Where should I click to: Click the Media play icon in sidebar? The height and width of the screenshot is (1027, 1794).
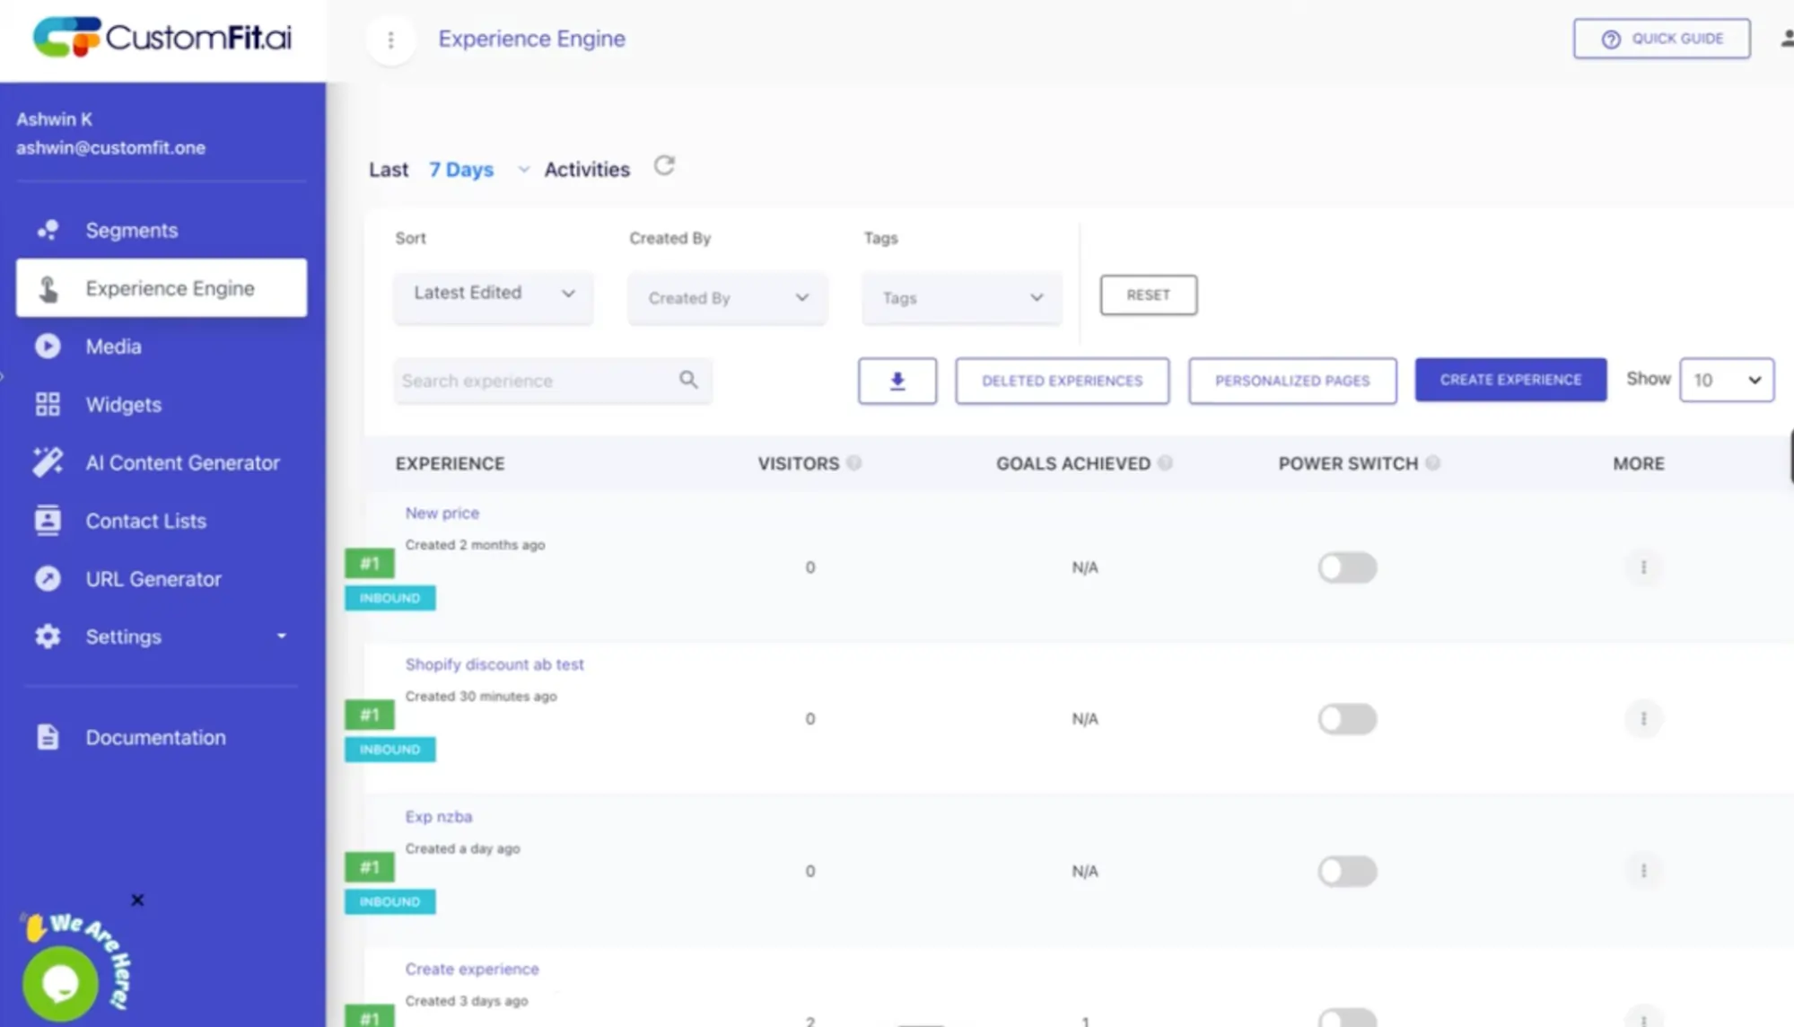click(x=48, y=347)
